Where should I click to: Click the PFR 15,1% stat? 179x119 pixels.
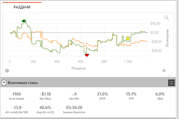pos(131,96)
